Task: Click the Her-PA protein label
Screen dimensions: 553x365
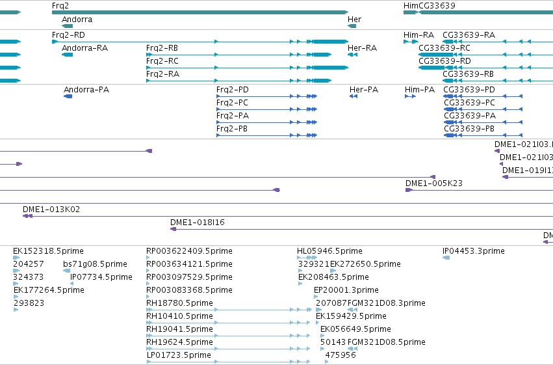Action: click(364, 90)
